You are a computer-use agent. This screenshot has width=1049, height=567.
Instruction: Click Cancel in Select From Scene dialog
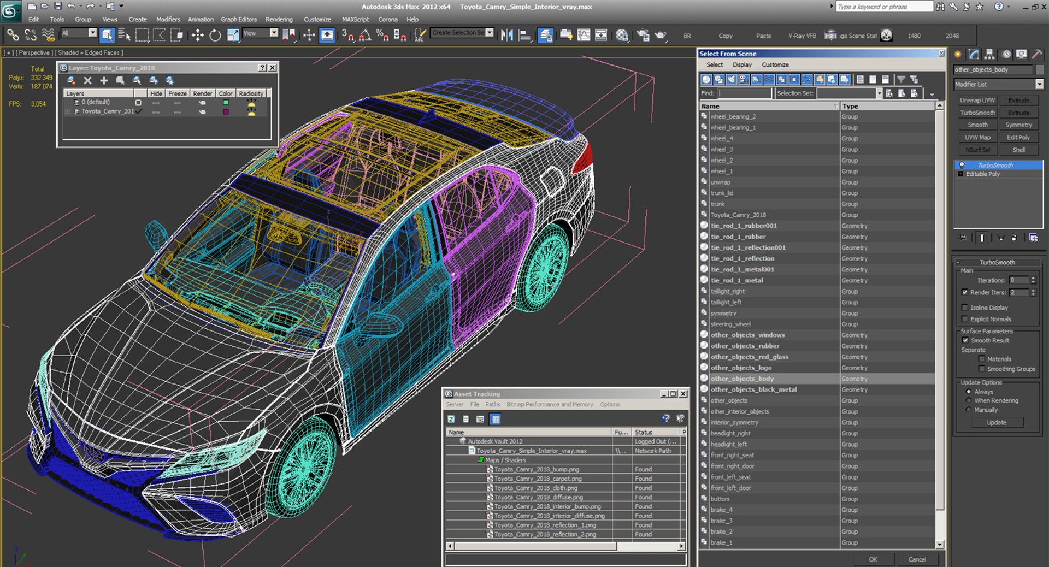[917, 559]
